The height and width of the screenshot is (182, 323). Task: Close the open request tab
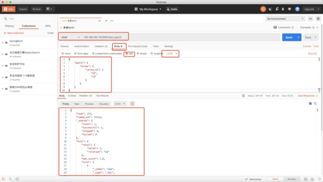(x=100, y=21)
